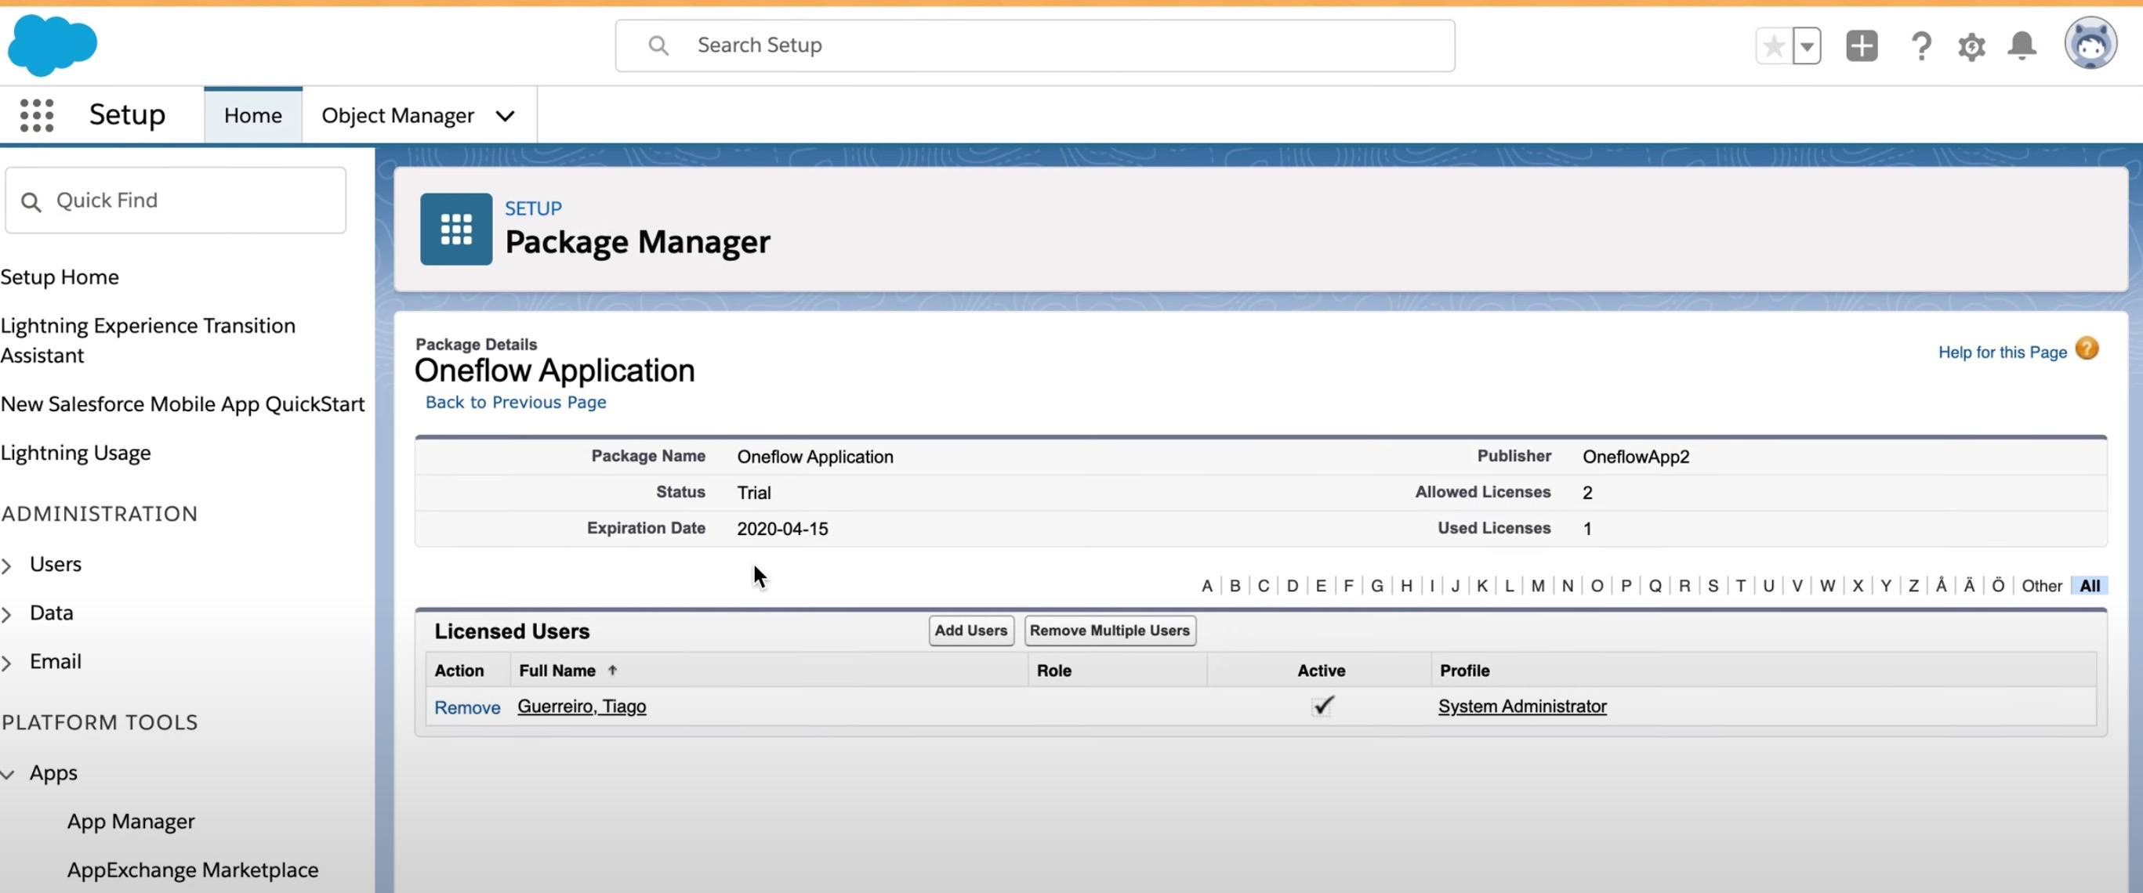The height and width of the screenshot is (893, 2143).
Task: Click the Remove Multiple Users button
Action: pyautogui.click(x=1110, y=631)
